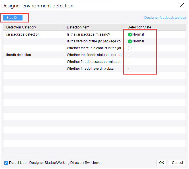Select 'Is the jar package missing?' row
The height and width of the screenshot is (169, 189).
pyautogui.click(x=94, y=34)
